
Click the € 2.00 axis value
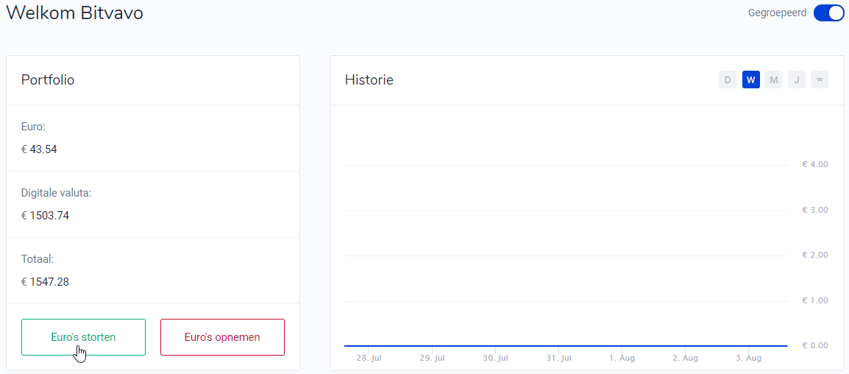(815, 255)
